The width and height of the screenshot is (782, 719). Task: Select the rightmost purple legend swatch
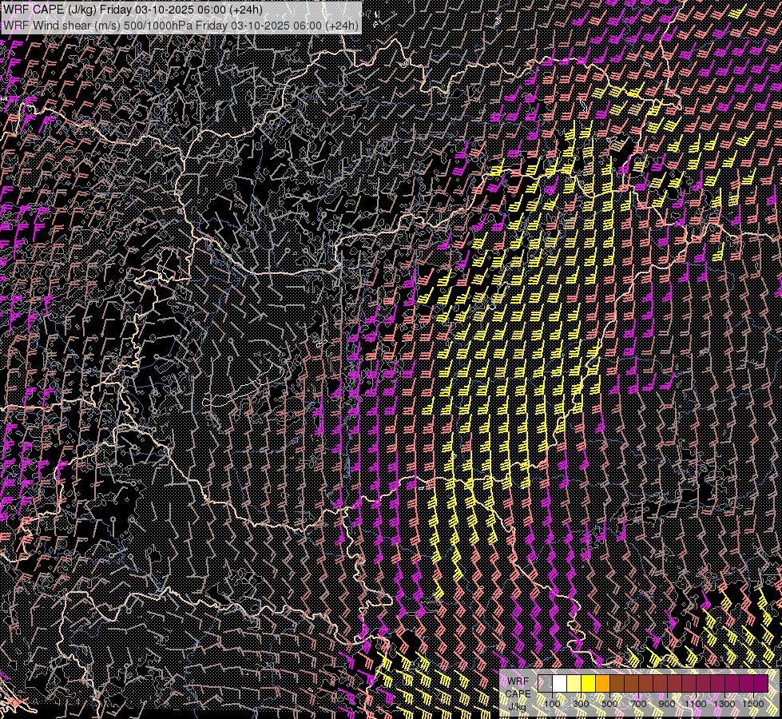click(x=760, y=683)
